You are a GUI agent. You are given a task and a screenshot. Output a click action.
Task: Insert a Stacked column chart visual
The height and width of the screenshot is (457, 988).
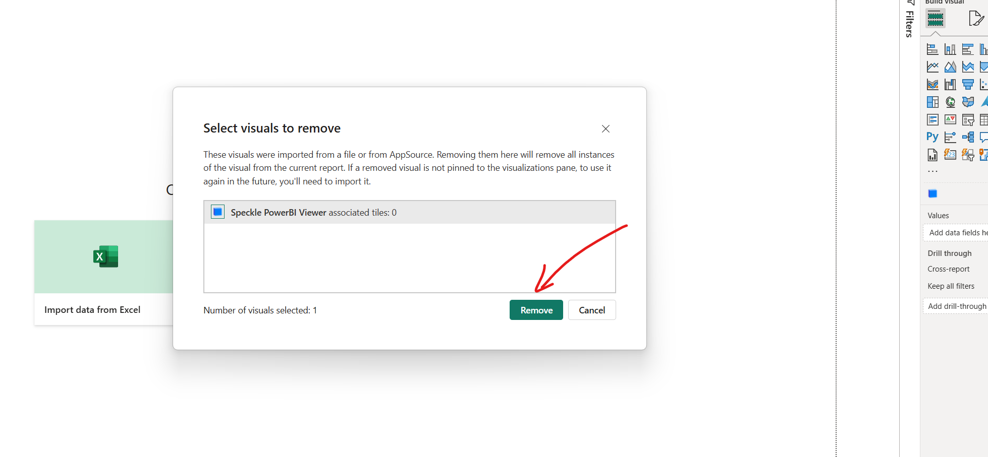pyautogui.click(x=950, y=49)
